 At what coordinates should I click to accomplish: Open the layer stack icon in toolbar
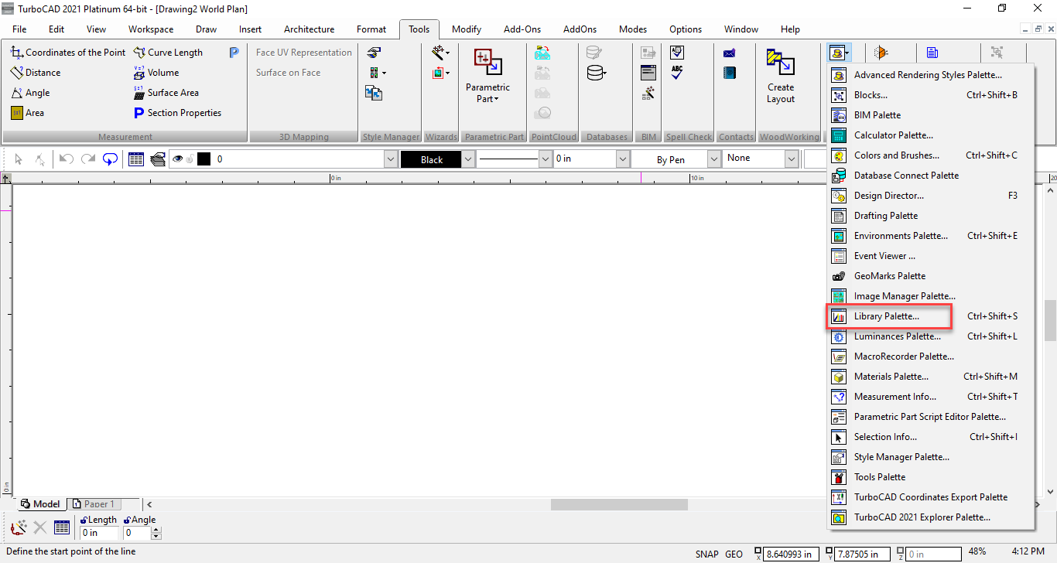click(x=158, y=159)
